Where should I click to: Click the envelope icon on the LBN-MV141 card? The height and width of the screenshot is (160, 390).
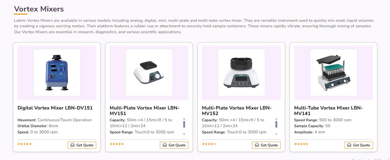[349, 145]
